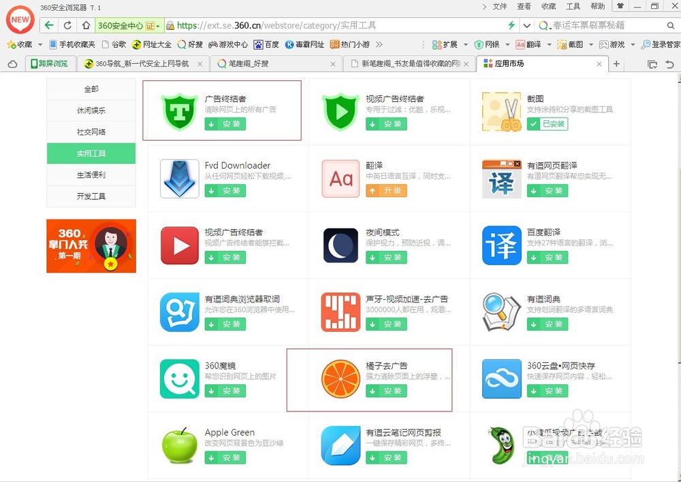Click the 360掌门人奖 banner
The height and width of the screenshot is (482, 681).
[x=91, y=246]
